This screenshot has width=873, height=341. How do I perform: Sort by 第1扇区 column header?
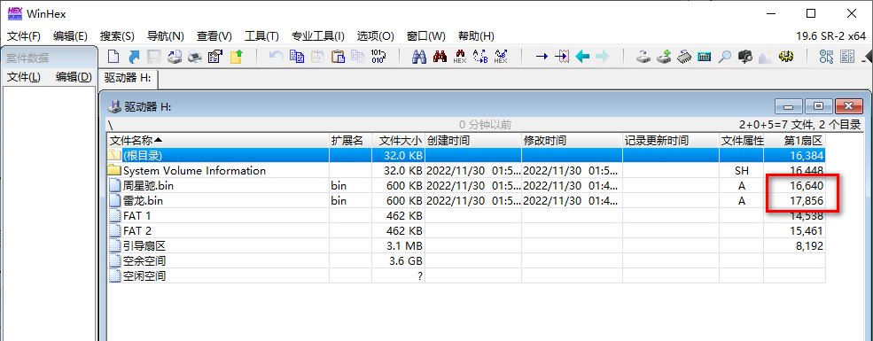pyautogui.click(x=794, y=140)
